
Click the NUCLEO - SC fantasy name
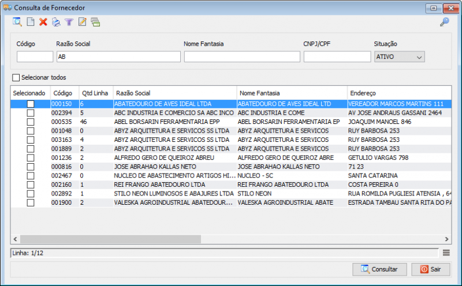[x=255, y=176]
